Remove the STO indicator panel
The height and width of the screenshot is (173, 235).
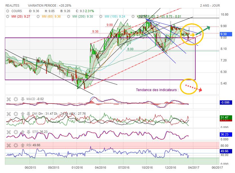point(9,132)
